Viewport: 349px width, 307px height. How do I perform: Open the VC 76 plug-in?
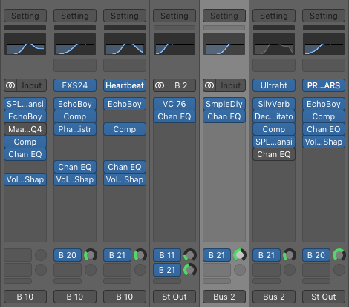tap(174, 104)
